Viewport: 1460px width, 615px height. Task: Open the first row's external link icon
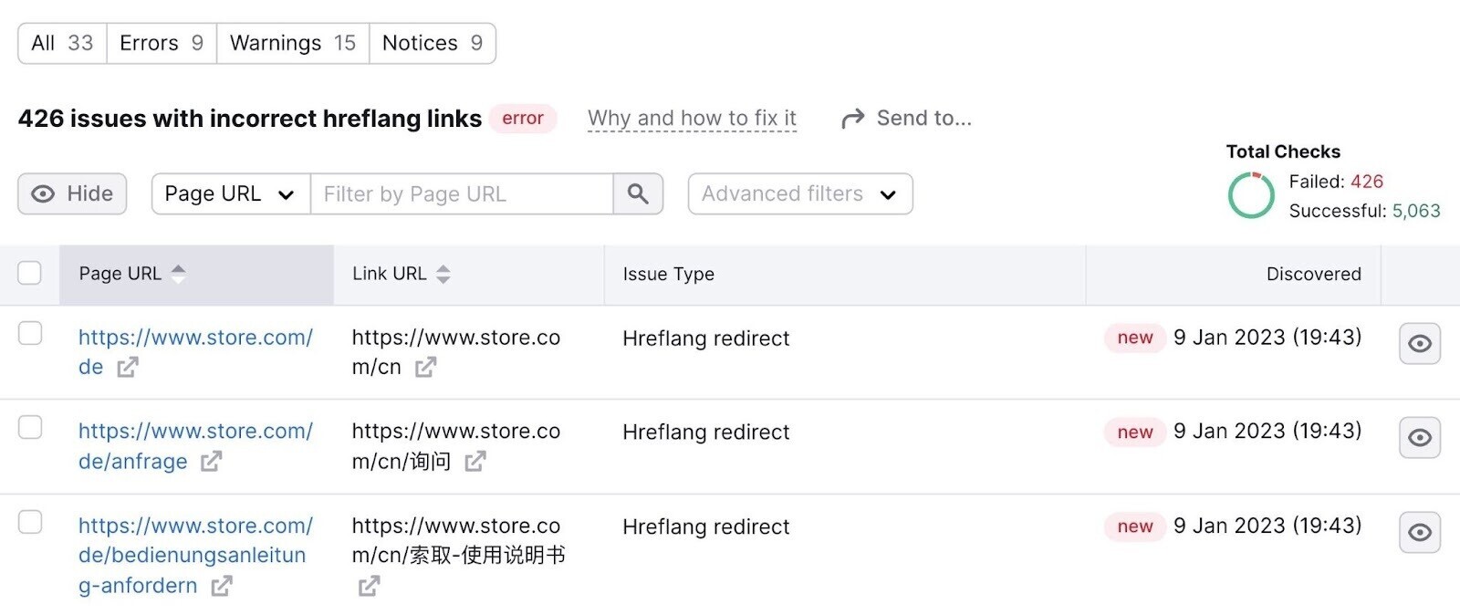(130, 368)
